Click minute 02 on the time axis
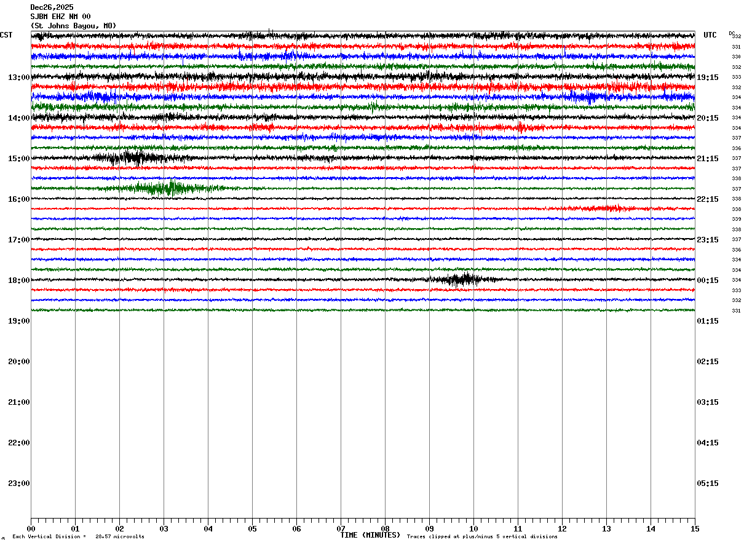 coord(119,528)
